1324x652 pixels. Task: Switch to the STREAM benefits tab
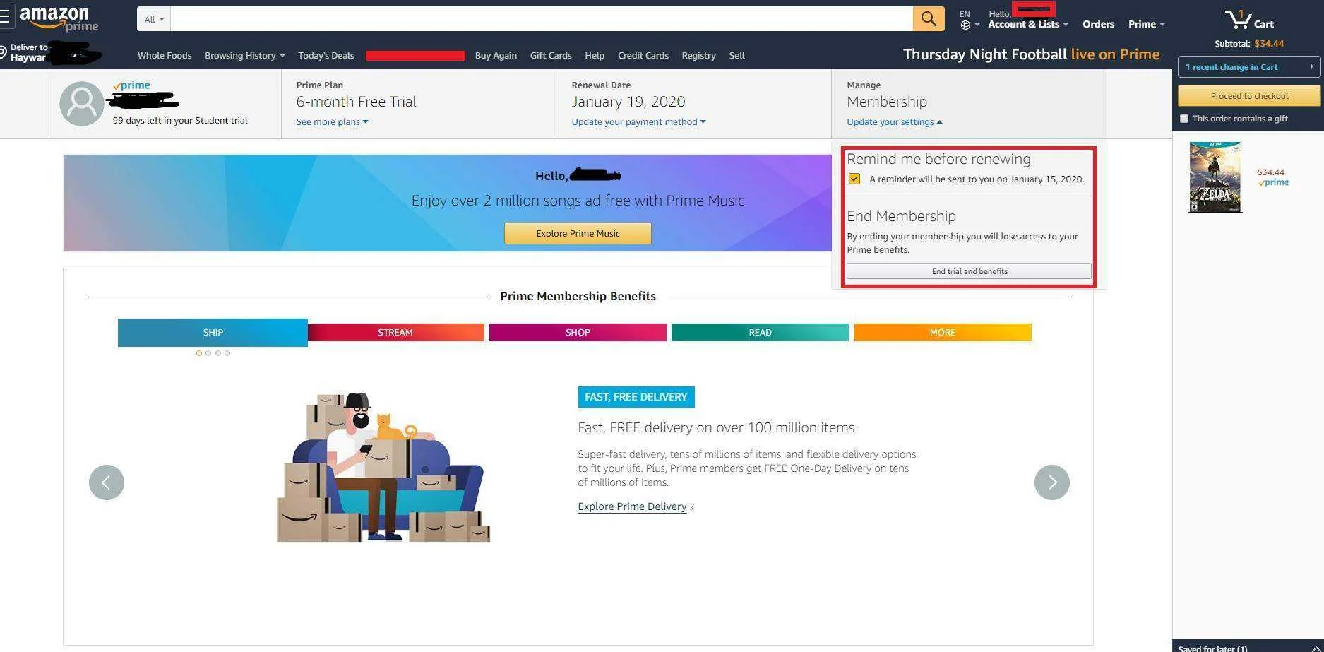395,332
